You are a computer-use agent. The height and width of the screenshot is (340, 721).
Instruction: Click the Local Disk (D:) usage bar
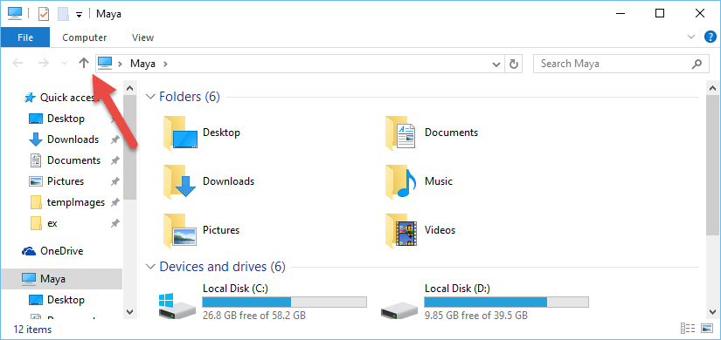(x=506, y=302)
